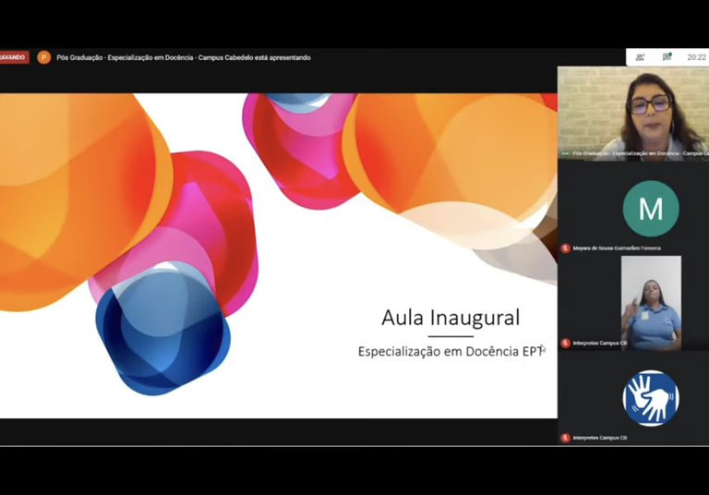Viewport: 709px width, 495px height.
Task: Select the sign-language interpreter video tile
Action: pos(651,301)
